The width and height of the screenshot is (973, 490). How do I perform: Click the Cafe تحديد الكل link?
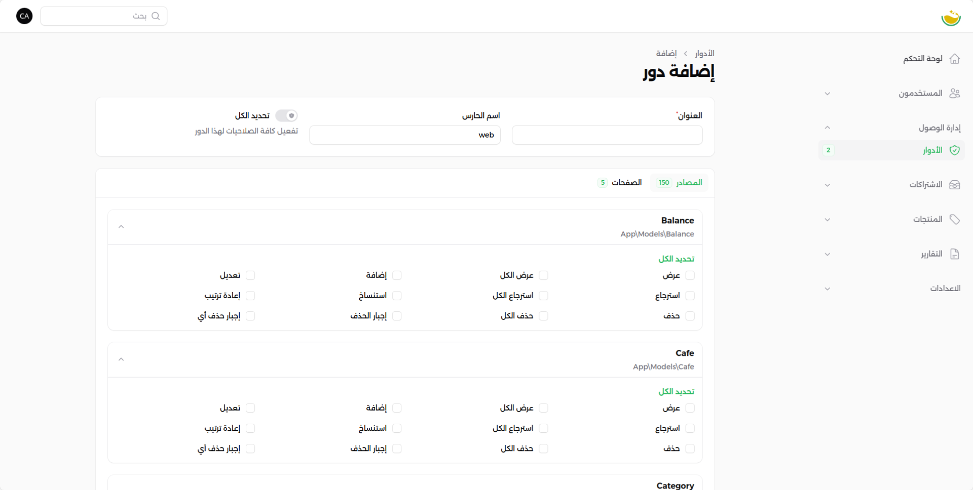click(677, 392)
